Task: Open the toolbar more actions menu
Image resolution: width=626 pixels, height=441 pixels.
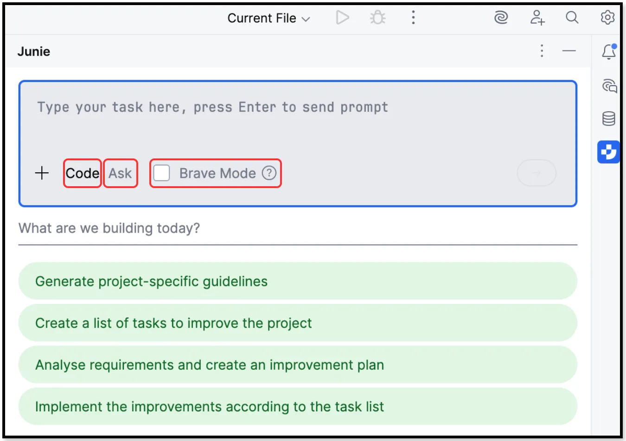Action: [x=413, y=18]
